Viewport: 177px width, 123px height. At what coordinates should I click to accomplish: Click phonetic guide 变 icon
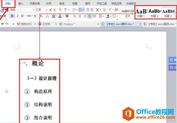65,10
